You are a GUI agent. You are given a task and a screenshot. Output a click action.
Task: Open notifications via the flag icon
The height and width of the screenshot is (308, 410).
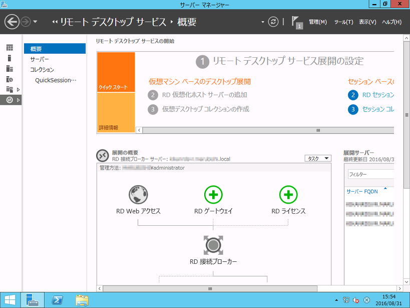point(295,22)
